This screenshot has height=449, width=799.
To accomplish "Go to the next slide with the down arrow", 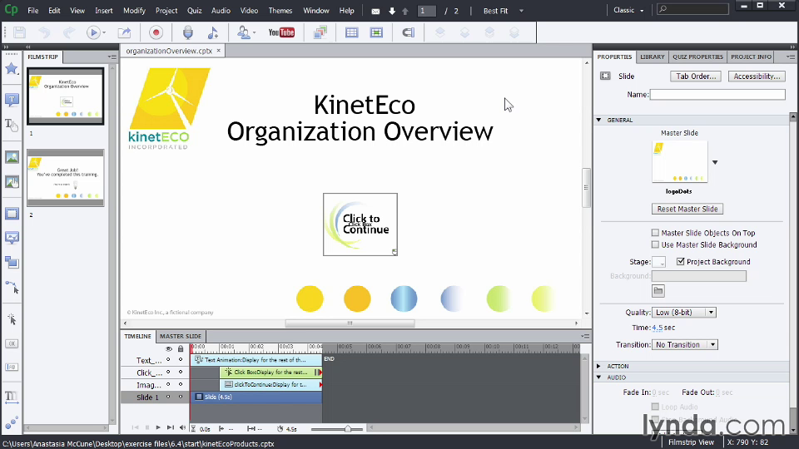I will pos(392,11).
